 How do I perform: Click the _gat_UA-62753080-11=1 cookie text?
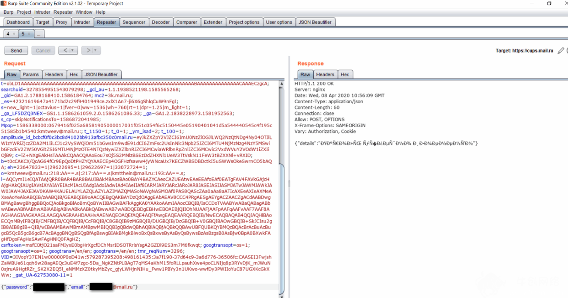42,275
